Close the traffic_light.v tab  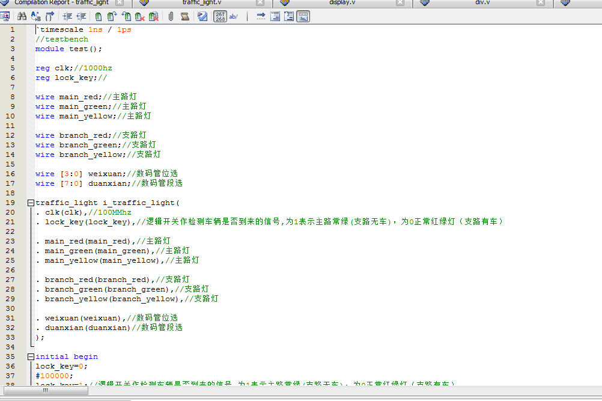point(260,2)
